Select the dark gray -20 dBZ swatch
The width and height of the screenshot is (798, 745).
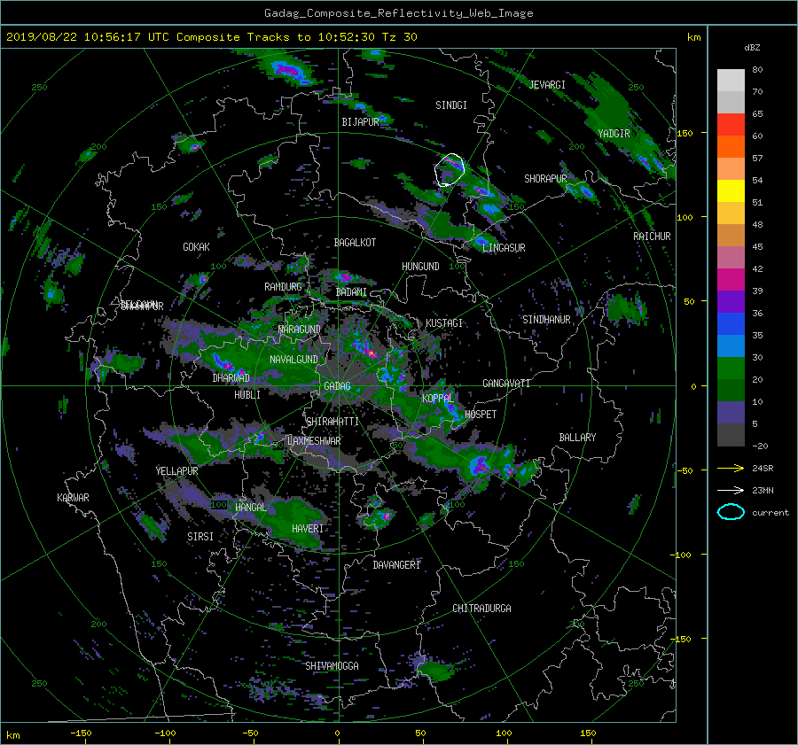(731, 434)
